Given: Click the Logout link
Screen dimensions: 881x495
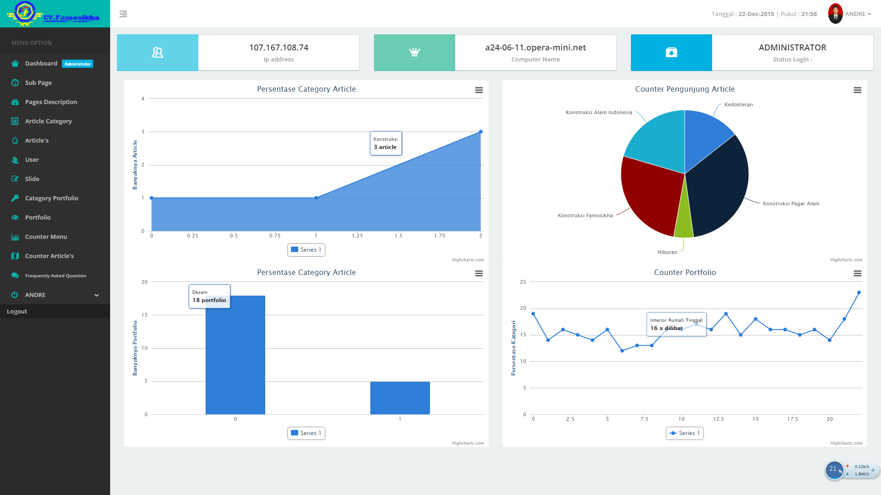Looking at the screenshot, I should (17, 312).
